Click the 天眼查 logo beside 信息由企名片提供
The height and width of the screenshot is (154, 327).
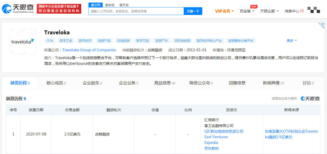310,99
